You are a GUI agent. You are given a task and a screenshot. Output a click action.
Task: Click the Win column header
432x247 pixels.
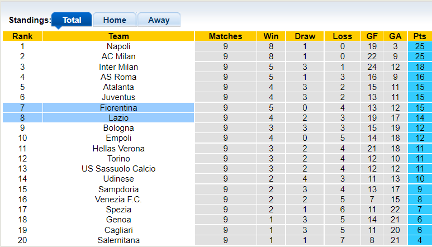[268, 36]
